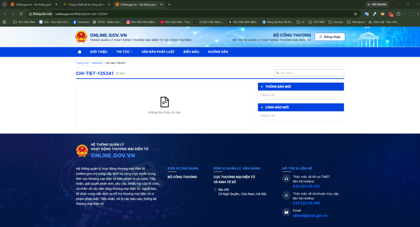Open the Domain bookmark folder
This screenshot has height=227, width=420.
(336, 22)
